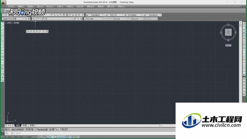The height and width of the screenshot is (139, 247).
Task: Open the Standard text style dropdown
Action: pos(96,15)
